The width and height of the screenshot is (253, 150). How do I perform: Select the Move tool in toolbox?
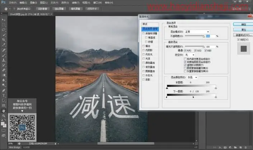(x=4, y=20)
